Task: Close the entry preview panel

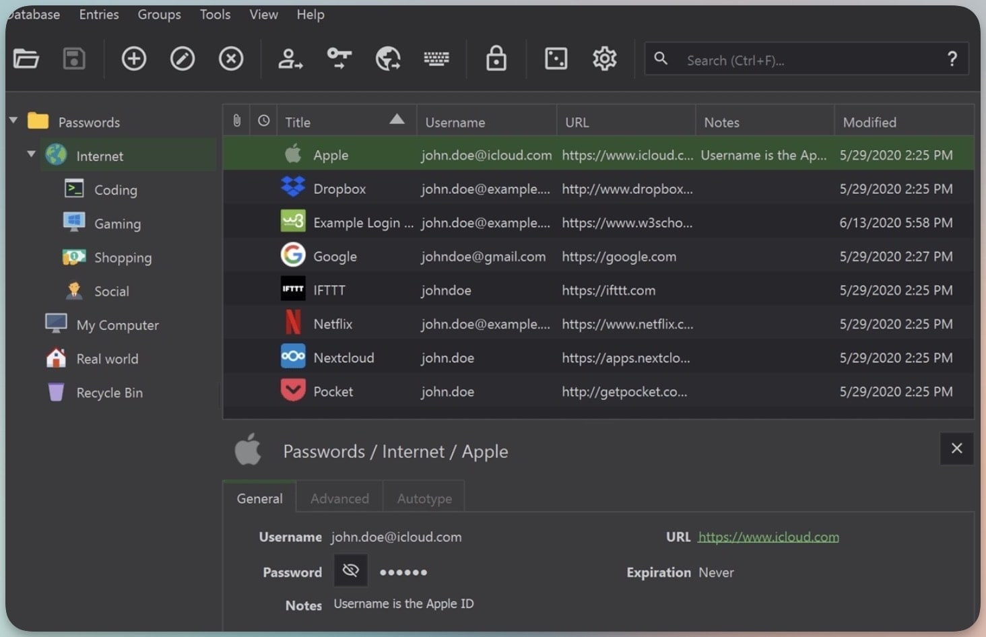Action: click(956, 448)
